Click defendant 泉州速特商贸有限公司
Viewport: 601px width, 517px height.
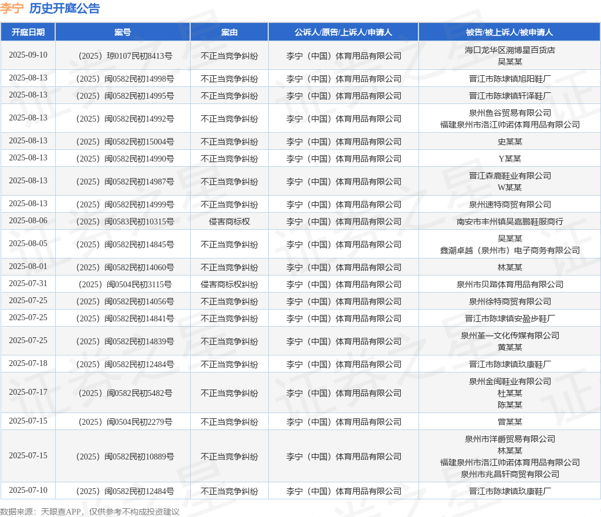pyautogui.click(x=510, y=205)
